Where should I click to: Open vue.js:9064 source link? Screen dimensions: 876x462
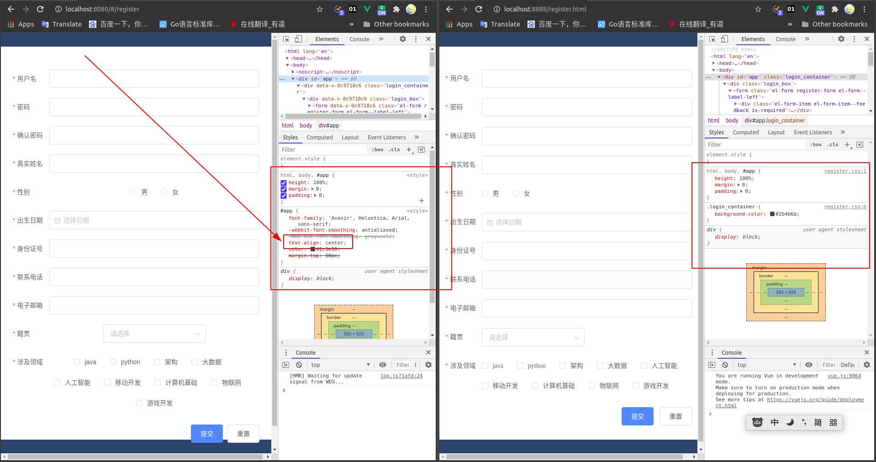[x=844, y=376]
